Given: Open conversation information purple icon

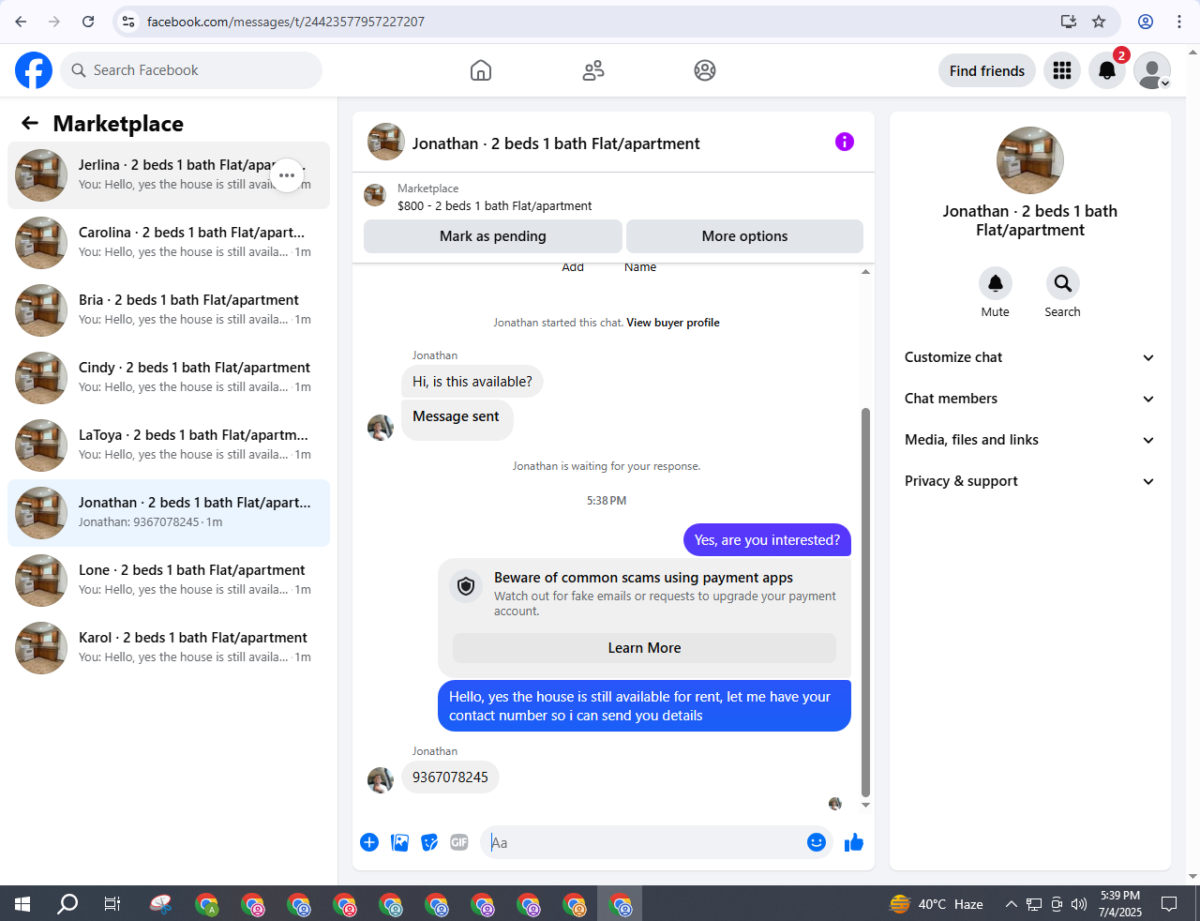Looking at the screenshot, I should [845, 142].
